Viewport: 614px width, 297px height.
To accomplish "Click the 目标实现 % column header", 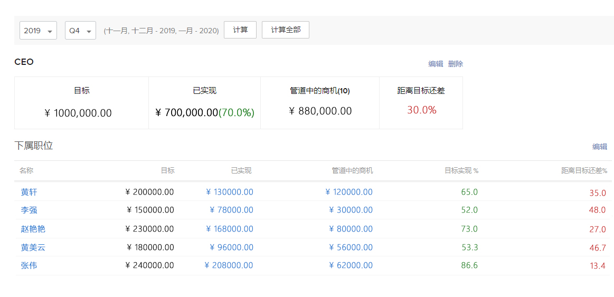I will point(461,170).
